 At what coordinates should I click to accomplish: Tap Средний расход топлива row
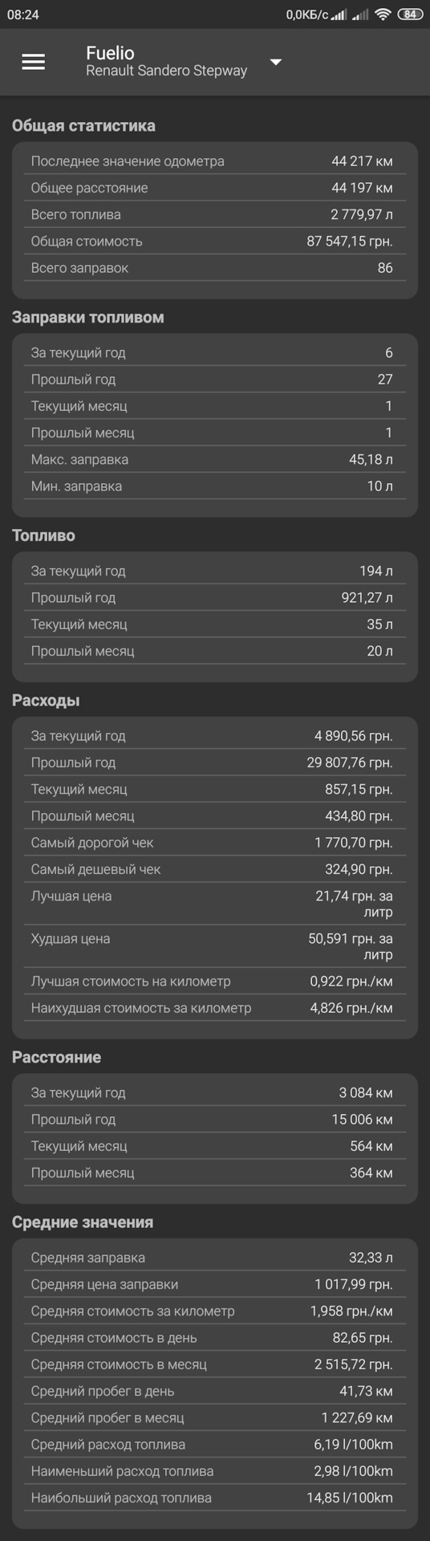pos(215,1445)
